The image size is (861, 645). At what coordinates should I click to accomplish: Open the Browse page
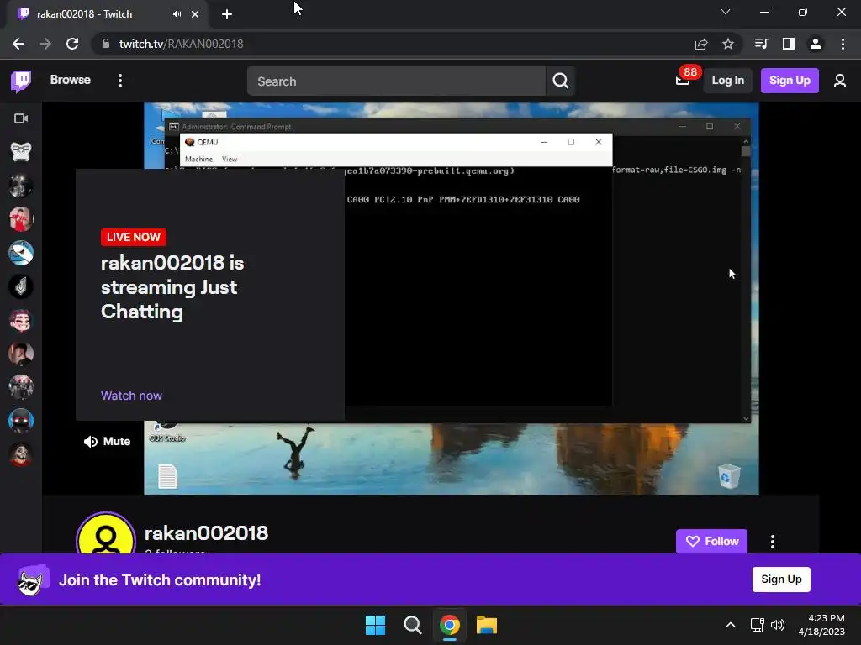pos(71,80)
